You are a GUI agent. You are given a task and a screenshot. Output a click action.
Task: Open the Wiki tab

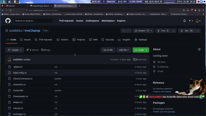tap(93, 39)
